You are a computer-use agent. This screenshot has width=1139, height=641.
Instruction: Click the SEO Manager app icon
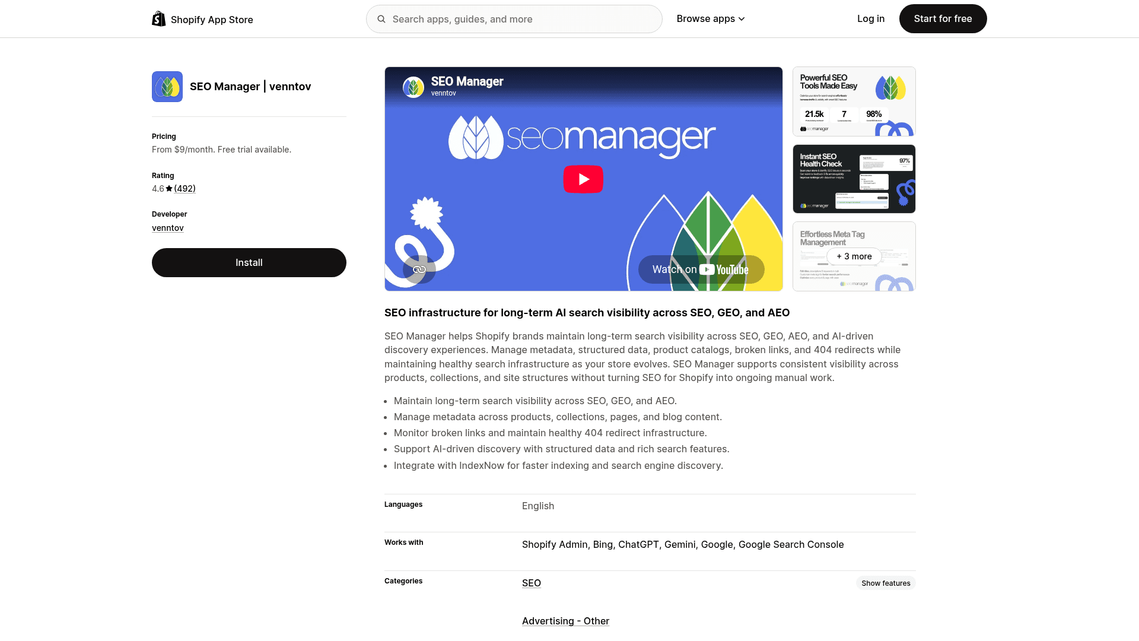[167, 87]
